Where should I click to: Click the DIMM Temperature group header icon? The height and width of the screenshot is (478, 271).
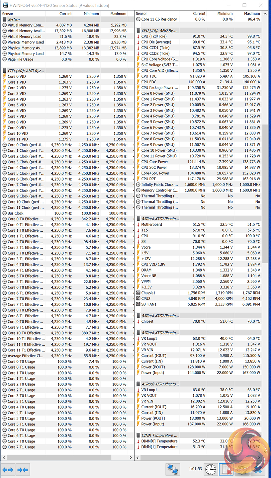(138, 436)
